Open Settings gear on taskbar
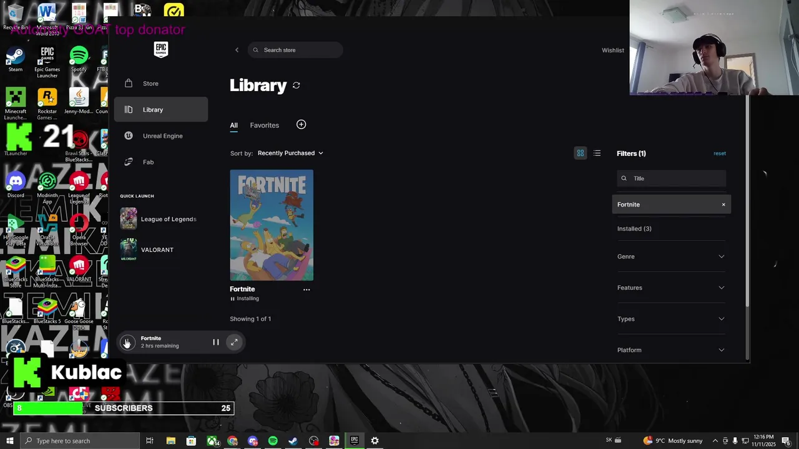The height and width of the screenshot is (449, 799). pyautogui.click(x=375, y=441)
